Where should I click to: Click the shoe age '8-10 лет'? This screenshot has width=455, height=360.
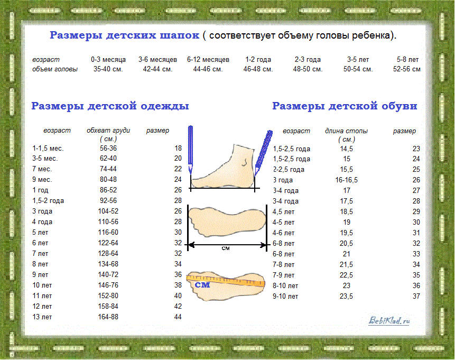[x=285, y=286]
